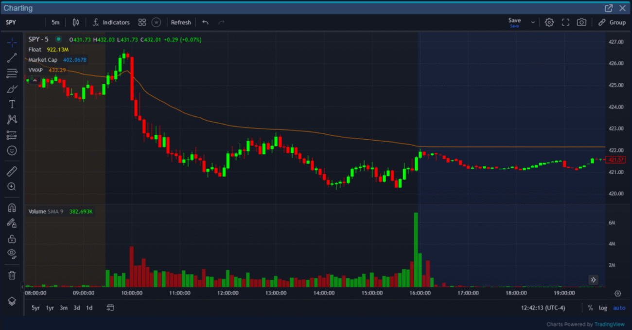Open chart settings gear icon
Screen dimensions: 632x330
(x=549, y=22)
